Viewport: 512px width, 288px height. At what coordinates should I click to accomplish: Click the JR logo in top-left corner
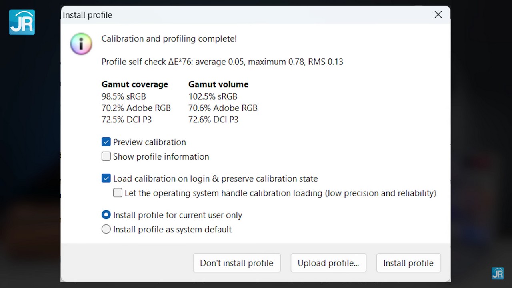[22, 22]
